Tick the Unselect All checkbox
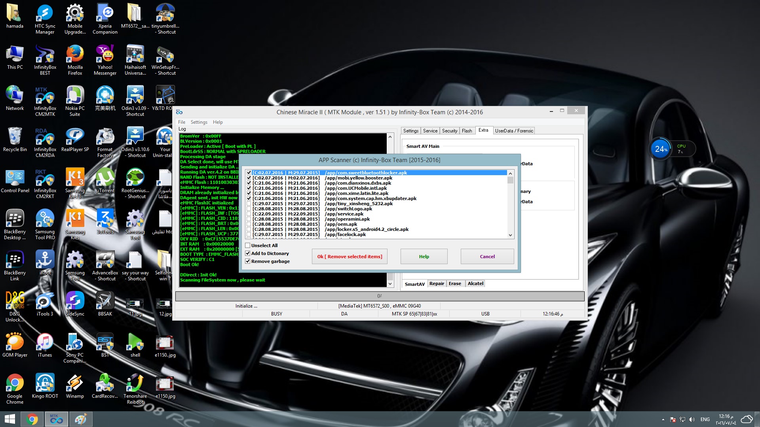The width and height of the screenshot is (760, 427). pos(248,246)
